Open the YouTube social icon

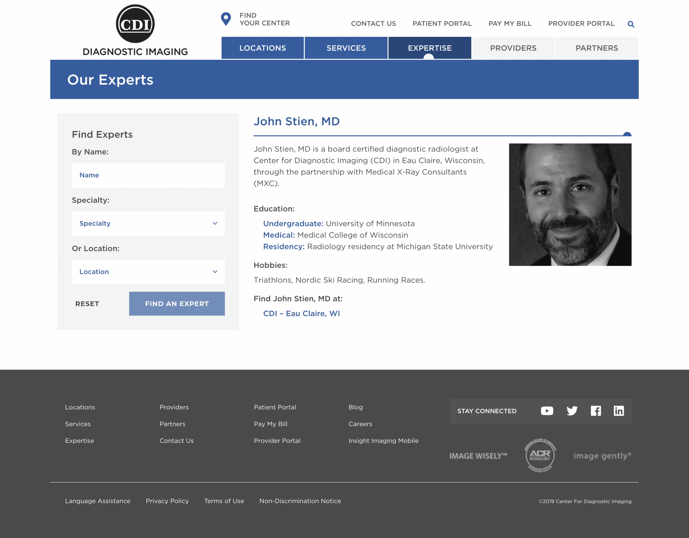click(547, 410)
